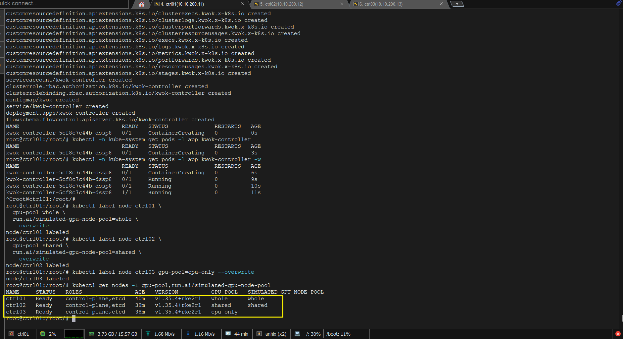Screen dimensions: 623x339
Task: Open the Home tab icon
Action: (x=141, y=4)
